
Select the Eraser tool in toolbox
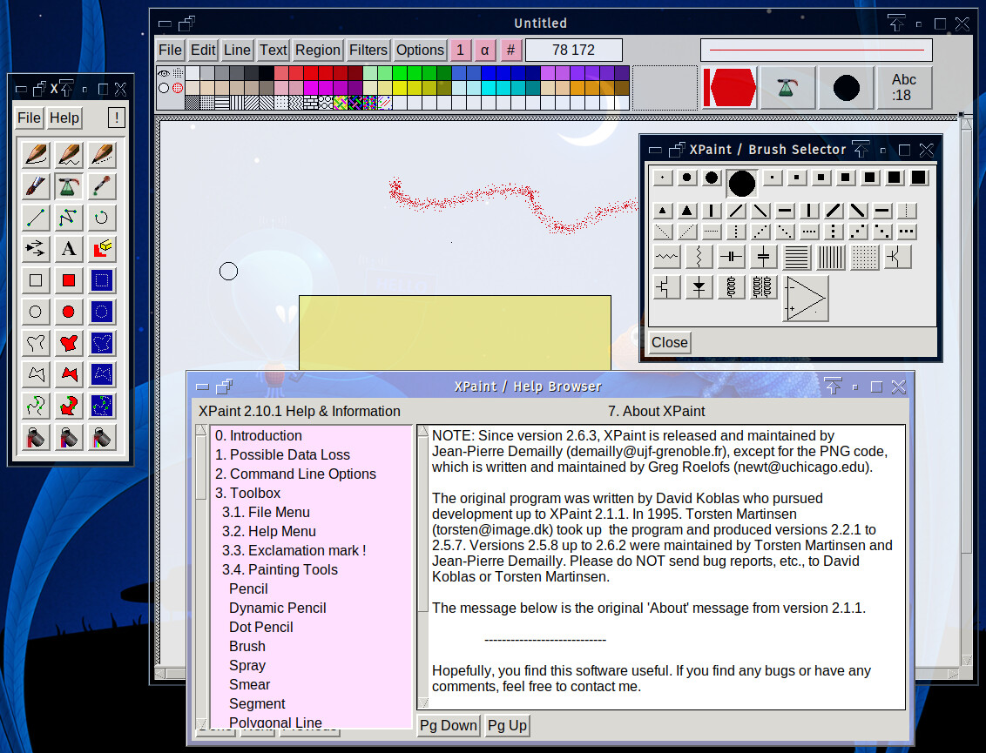(x=101, y=249)
